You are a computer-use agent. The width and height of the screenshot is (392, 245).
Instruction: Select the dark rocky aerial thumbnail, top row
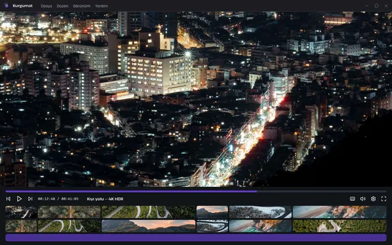[21, 212]
